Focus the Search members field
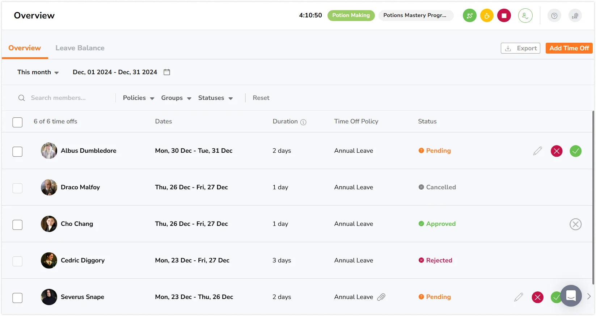The image size is (596, 316). [58, 98]
